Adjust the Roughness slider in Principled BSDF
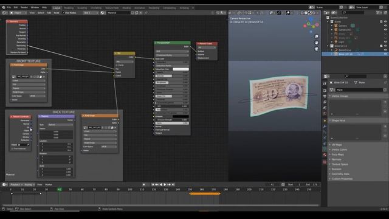The image size is (389, 219). pyautogui.click(x=172, y=83)
